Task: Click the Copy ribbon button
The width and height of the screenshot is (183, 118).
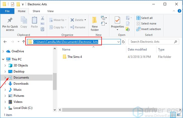Action: (24, 22)
